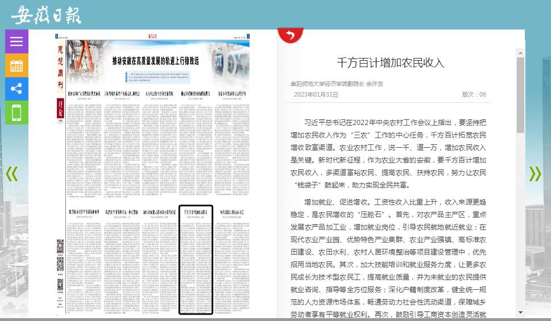Select the highlighted 千方百计增加农民收入 article on page

pyautogui.click(x=196, y=259)
